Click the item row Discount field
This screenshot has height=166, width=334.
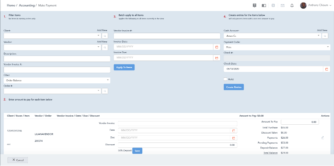pos(177,145)
